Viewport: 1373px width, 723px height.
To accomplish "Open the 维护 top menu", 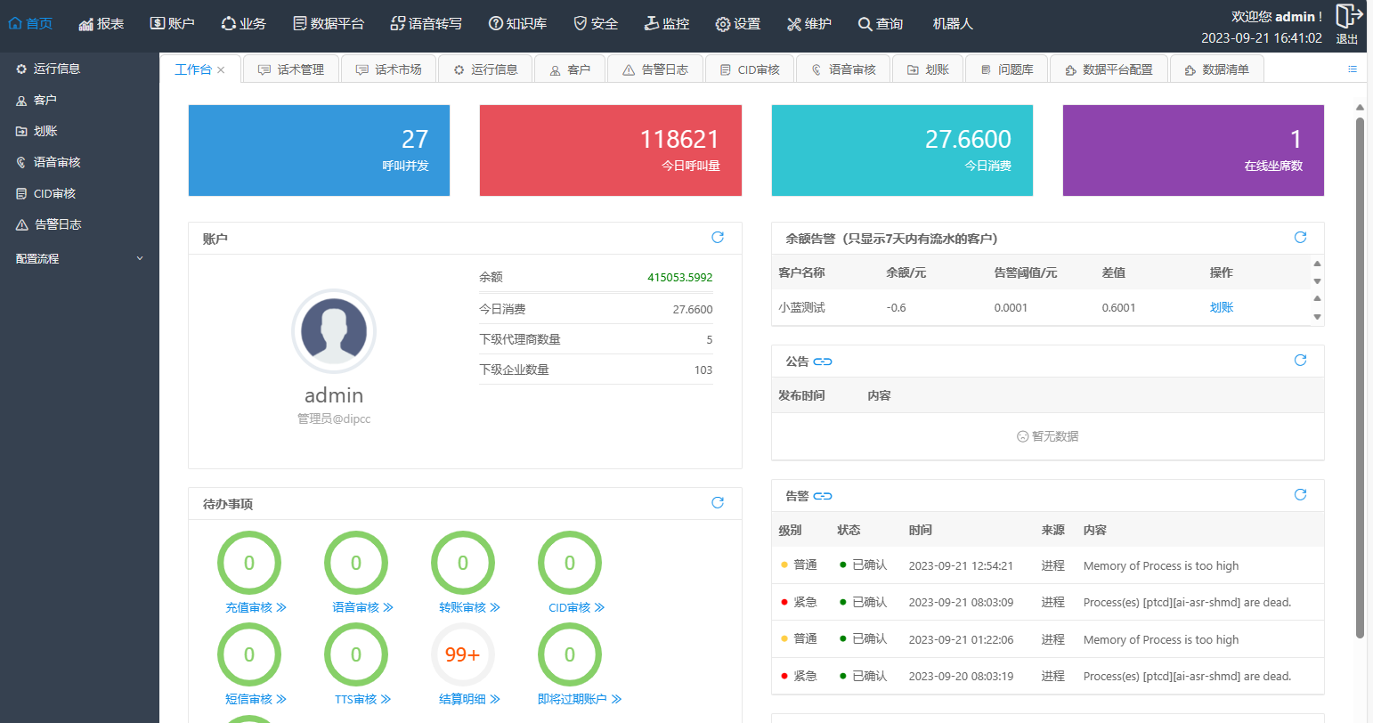I will 809,24.
